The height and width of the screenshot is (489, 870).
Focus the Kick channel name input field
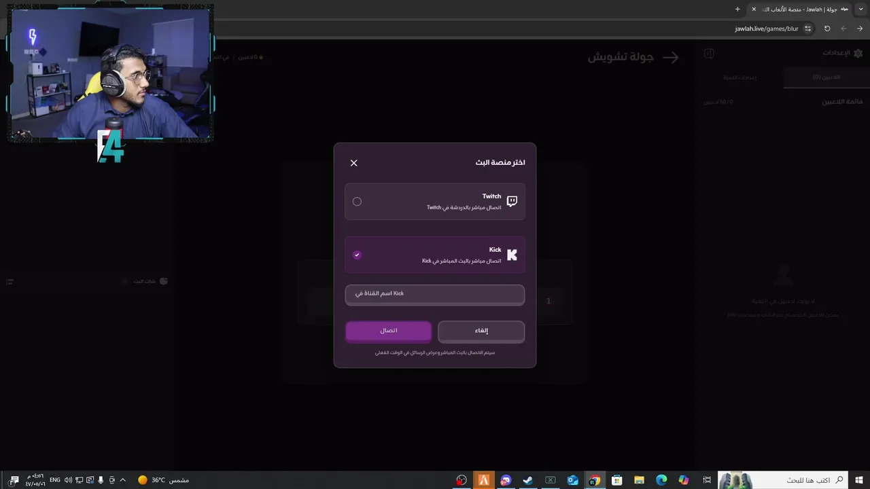[435, 294]
